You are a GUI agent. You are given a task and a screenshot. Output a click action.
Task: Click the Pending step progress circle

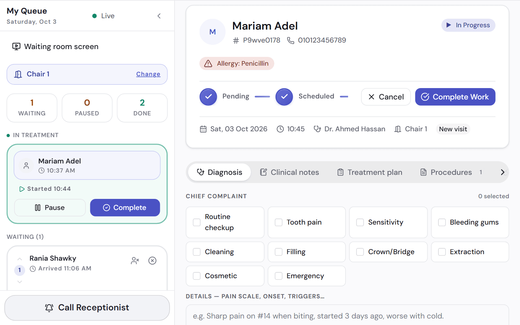pyautogui.click(x=208, y=97)
